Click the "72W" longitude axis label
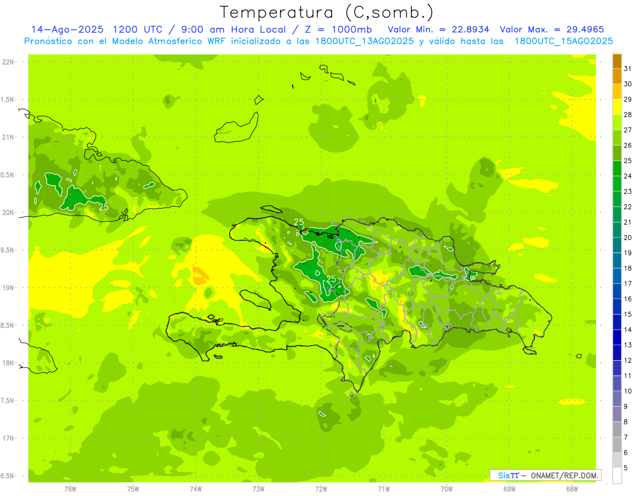The height and width of the screenshot is (496, 642). point(321,489)
